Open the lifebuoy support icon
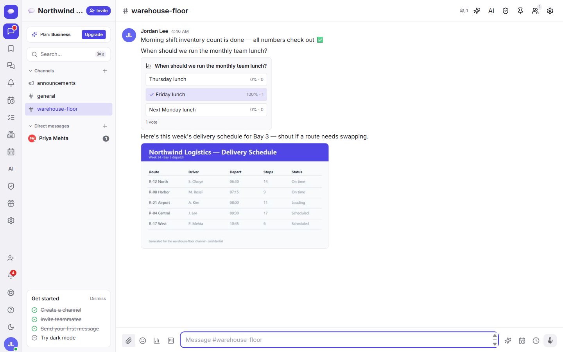 coord(11,293)
